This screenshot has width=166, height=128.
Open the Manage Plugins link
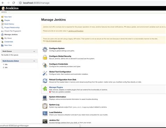(x=56, y=87)
